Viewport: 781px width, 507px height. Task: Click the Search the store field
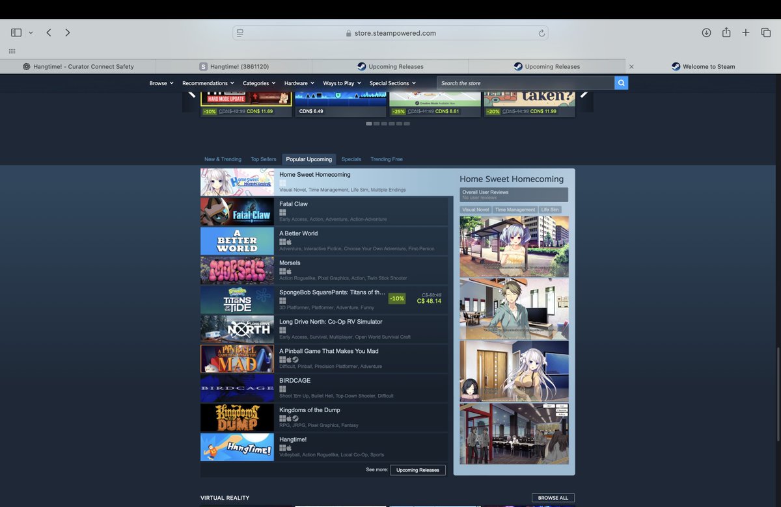tap(526, 83)
